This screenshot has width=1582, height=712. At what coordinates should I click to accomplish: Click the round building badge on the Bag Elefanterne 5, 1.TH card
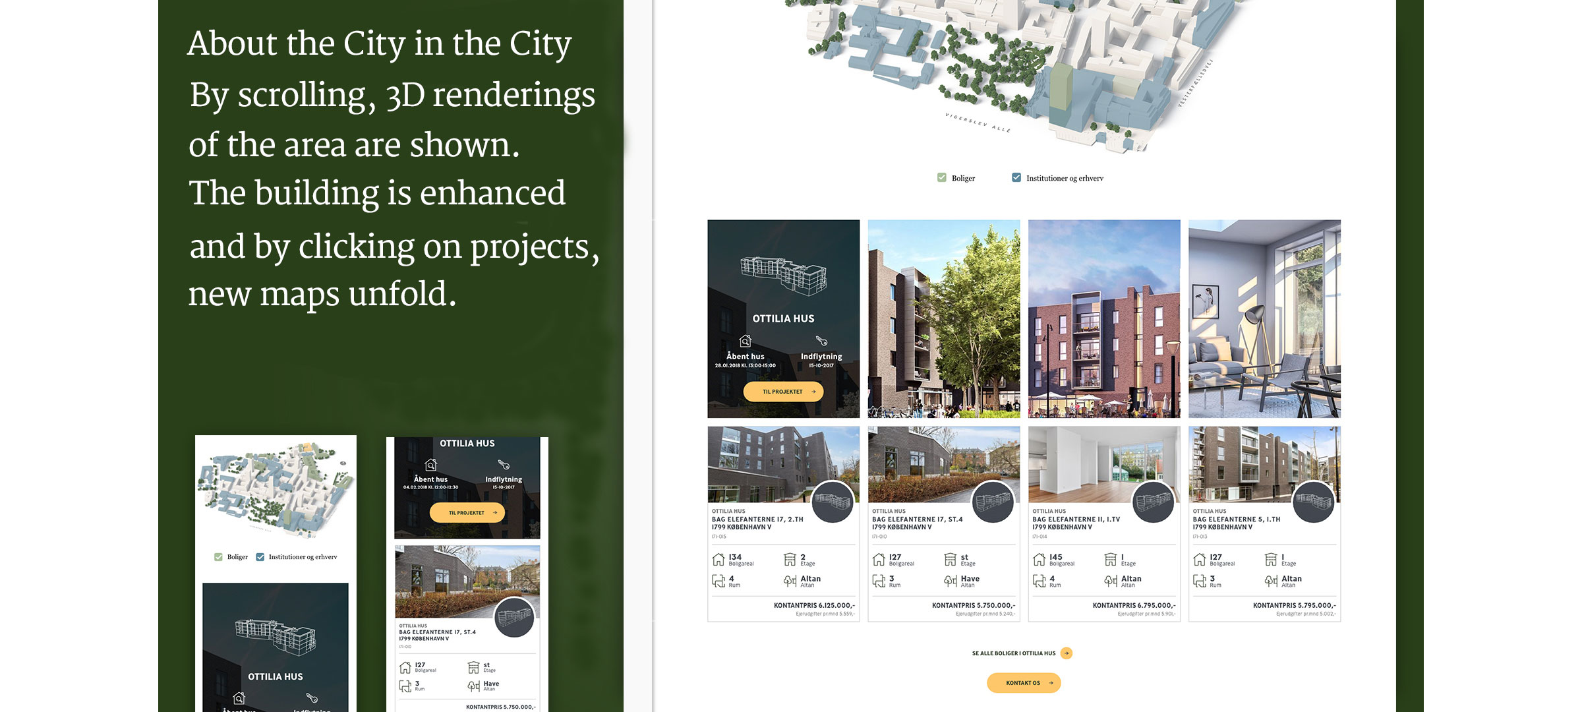pyautogui.click(x=1313, y=502)
